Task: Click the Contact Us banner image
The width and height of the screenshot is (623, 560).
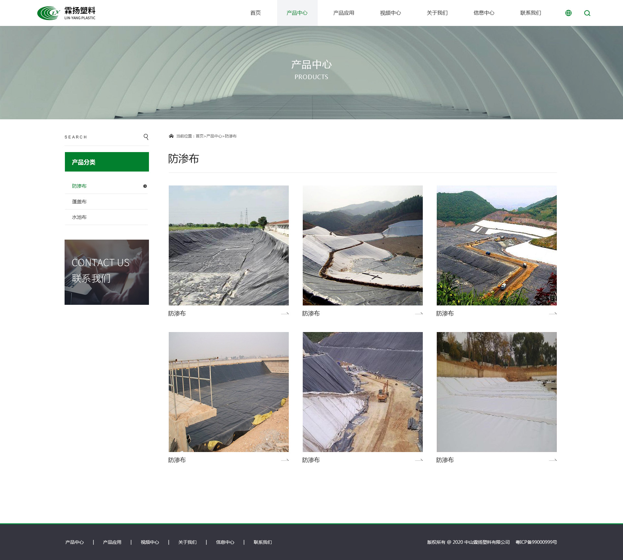Action: [x=107, y=272]
